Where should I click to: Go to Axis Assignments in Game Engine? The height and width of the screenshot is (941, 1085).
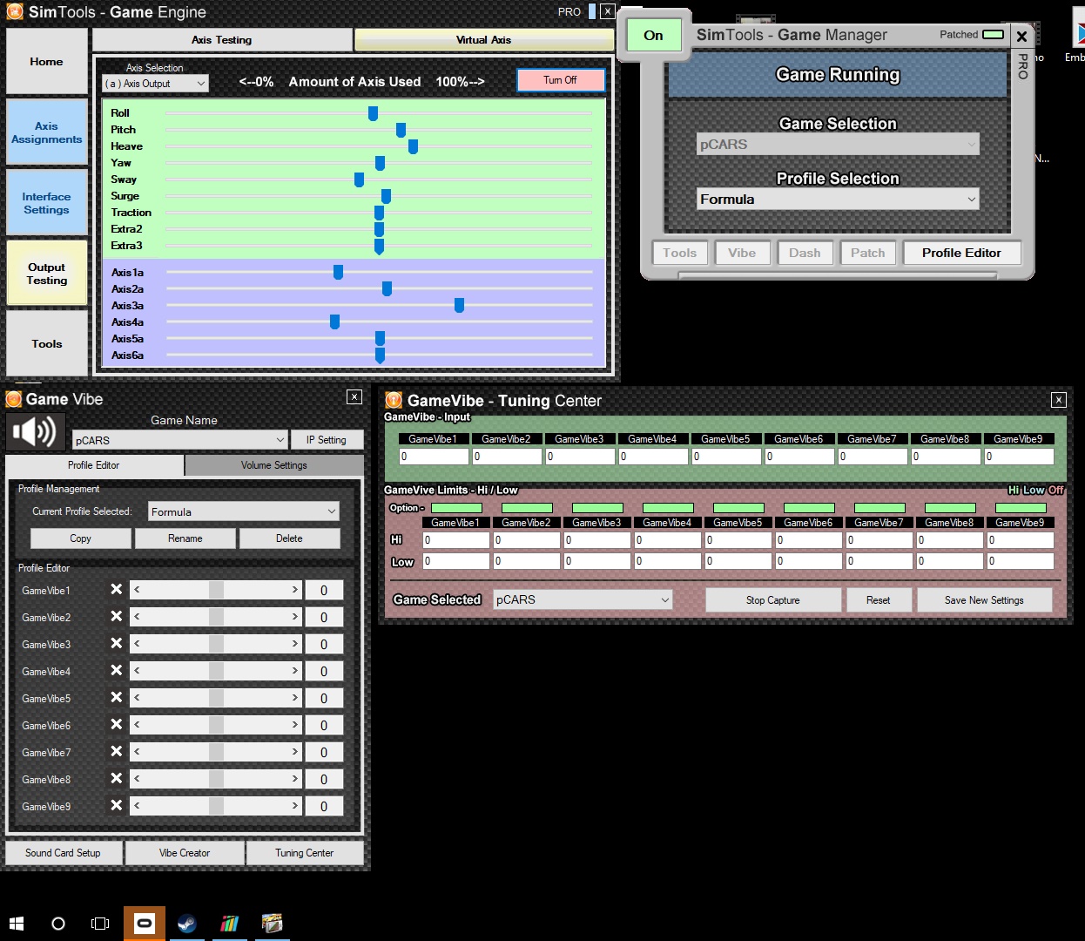tap(47, 132)
